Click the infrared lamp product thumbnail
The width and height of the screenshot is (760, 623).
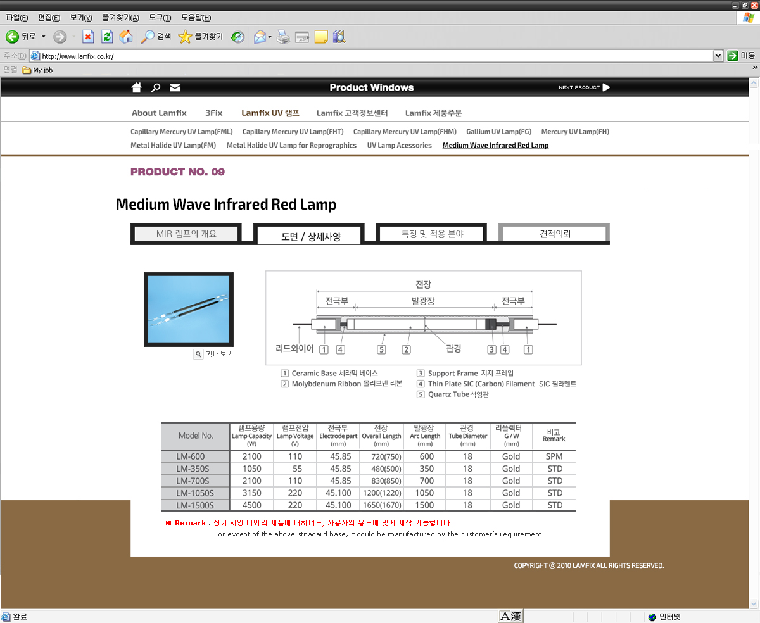[189, 309]
